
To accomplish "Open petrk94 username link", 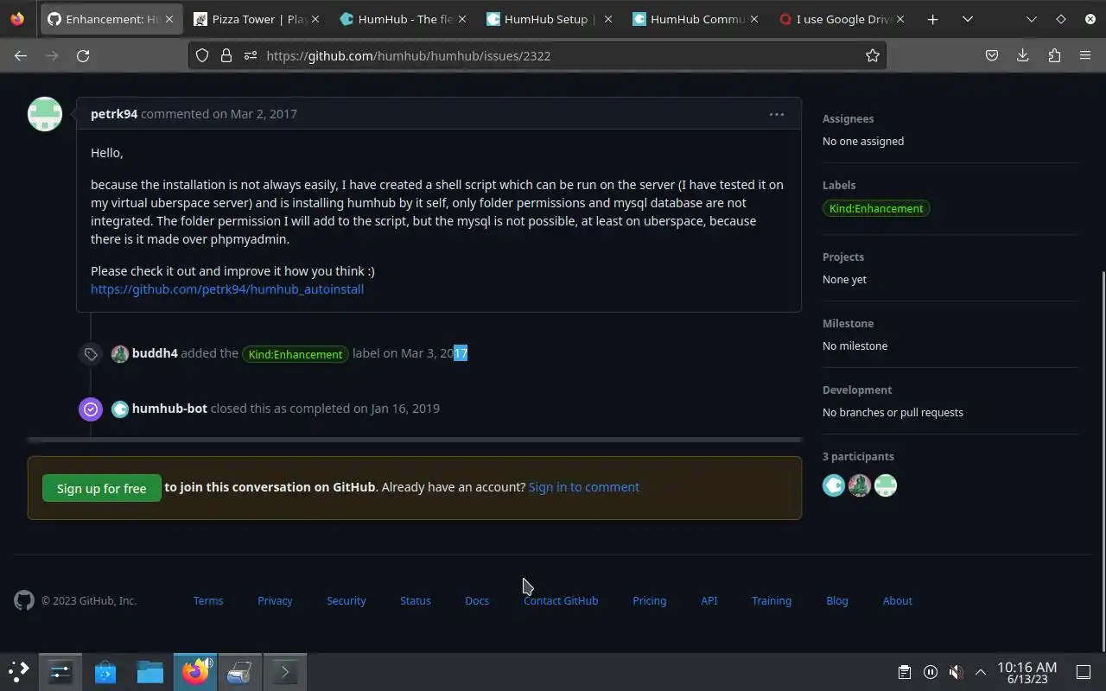I will click(114, 114).
